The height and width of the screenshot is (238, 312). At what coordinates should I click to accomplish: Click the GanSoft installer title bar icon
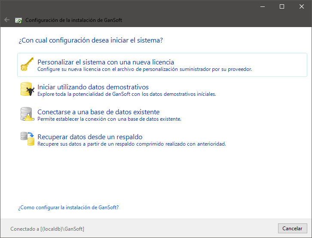(18, 20)
